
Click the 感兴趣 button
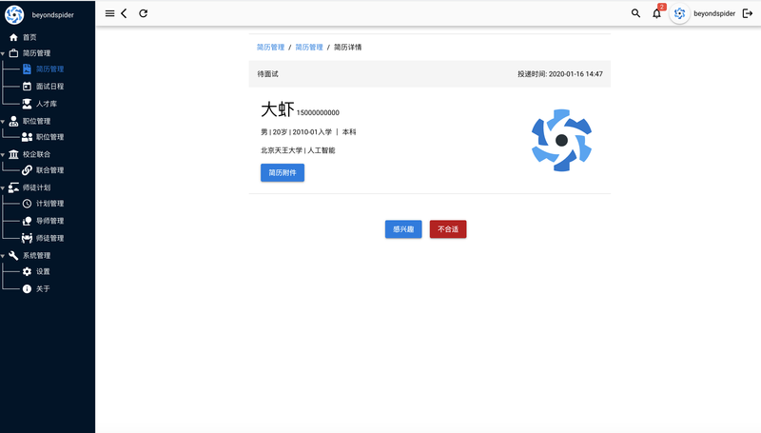pos(403,229)
